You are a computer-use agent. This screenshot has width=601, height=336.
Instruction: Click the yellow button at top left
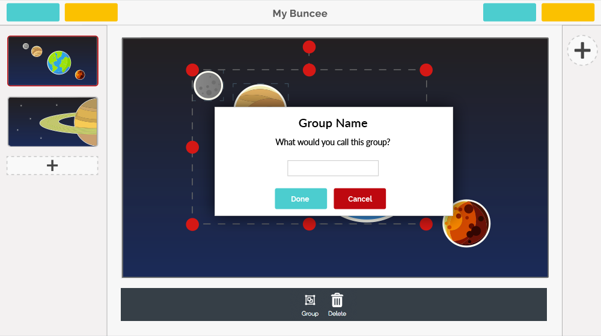click(x=91, y=13)
